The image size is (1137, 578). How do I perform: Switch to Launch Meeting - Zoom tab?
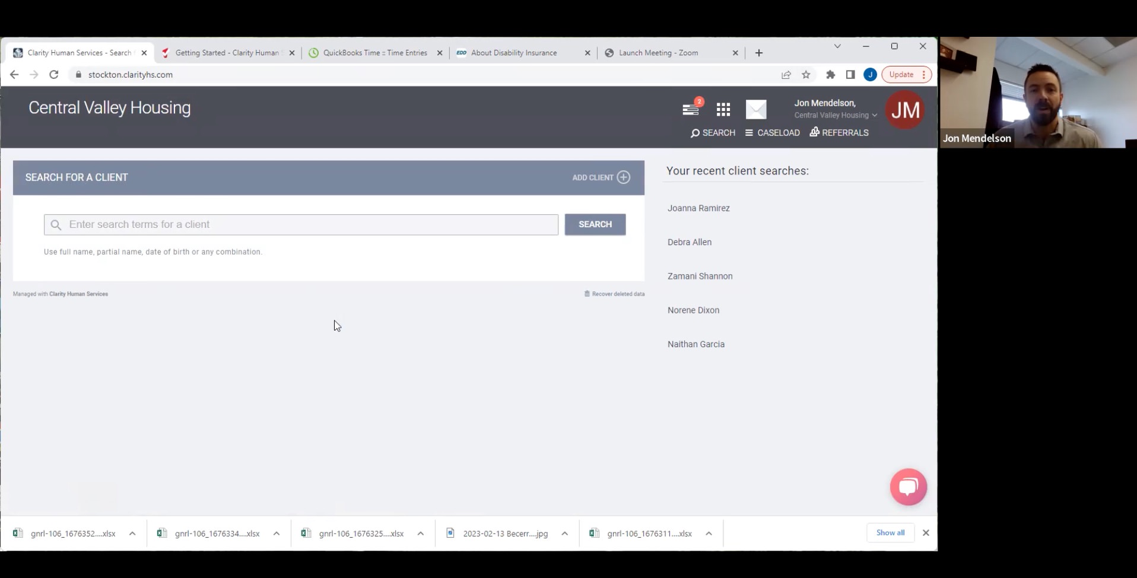coord(658,53)
